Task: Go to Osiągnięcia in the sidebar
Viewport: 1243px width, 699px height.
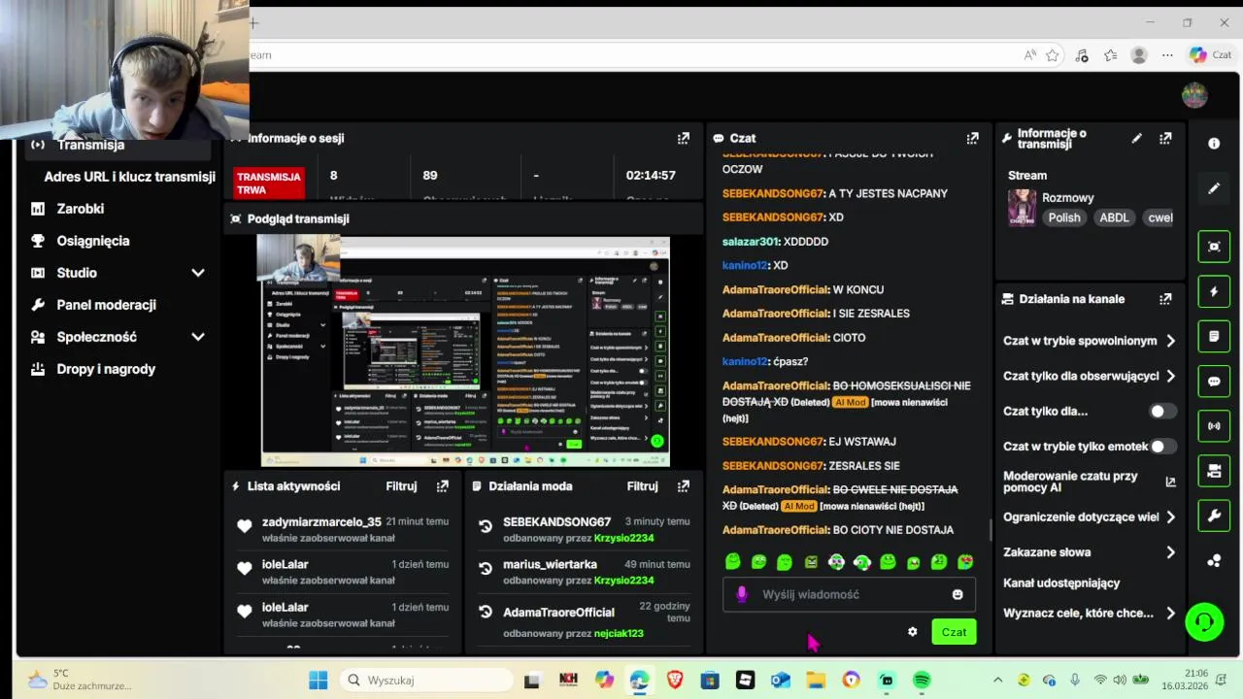Action: 92,241
